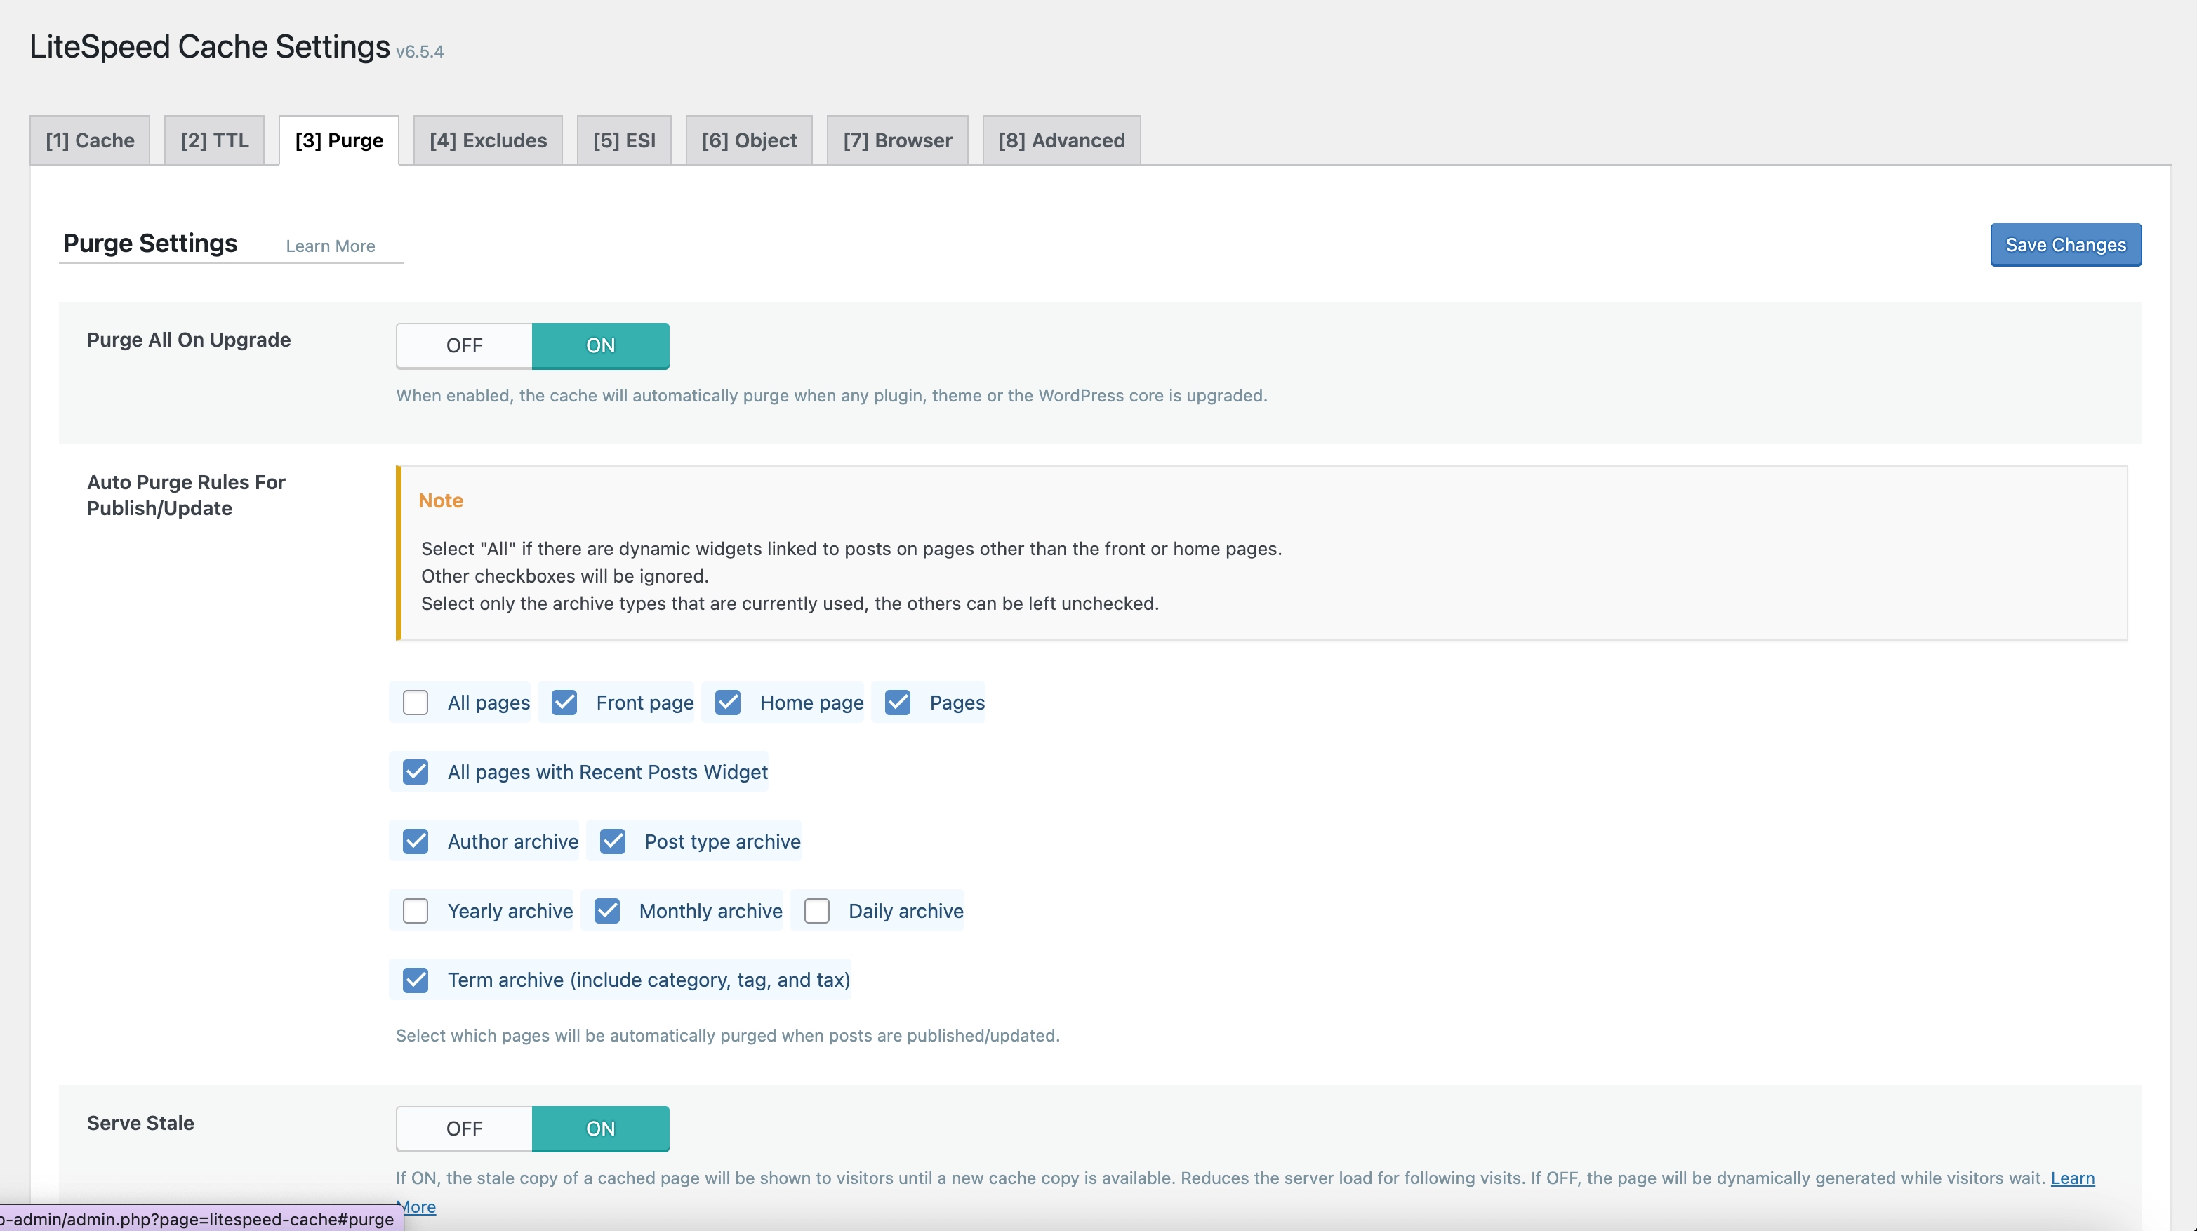Uncheck the Author archive checkbox
The height and width of the screenshot is (1231, 2197).
(x=416, y=841)
